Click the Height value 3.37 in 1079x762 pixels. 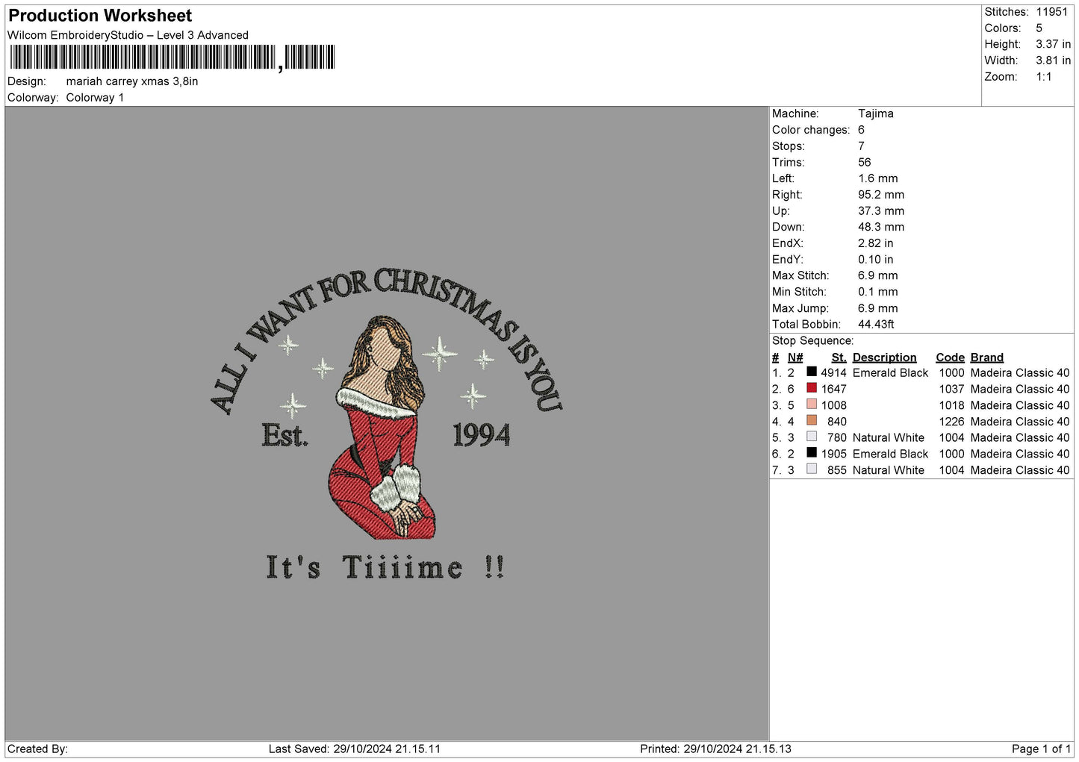[x=1054, y=44]
